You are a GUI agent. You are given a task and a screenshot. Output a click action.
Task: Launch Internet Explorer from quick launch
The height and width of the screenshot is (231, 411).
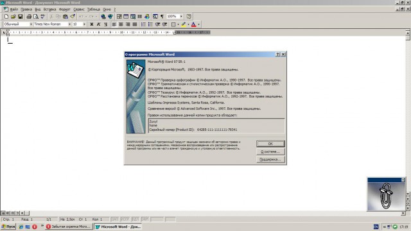coord(21,227)
